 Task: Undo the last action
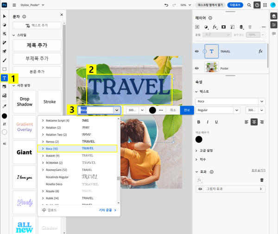coord(166,5)
